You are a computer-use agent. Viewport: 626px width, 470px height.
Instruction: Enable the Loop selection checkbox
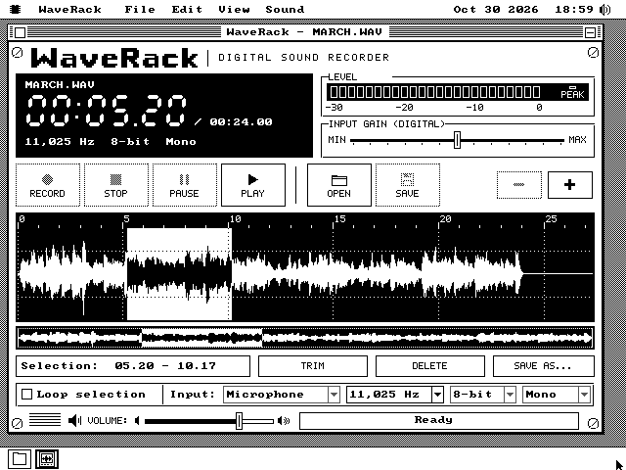[x=26, y=395]
